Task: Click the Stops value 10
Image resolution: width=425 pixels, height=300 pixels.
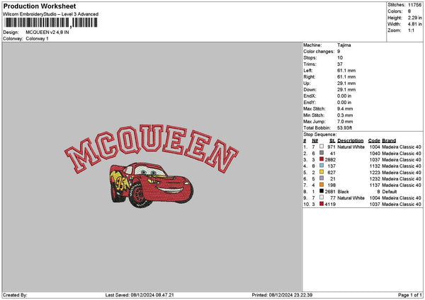Action: [340, 58]
